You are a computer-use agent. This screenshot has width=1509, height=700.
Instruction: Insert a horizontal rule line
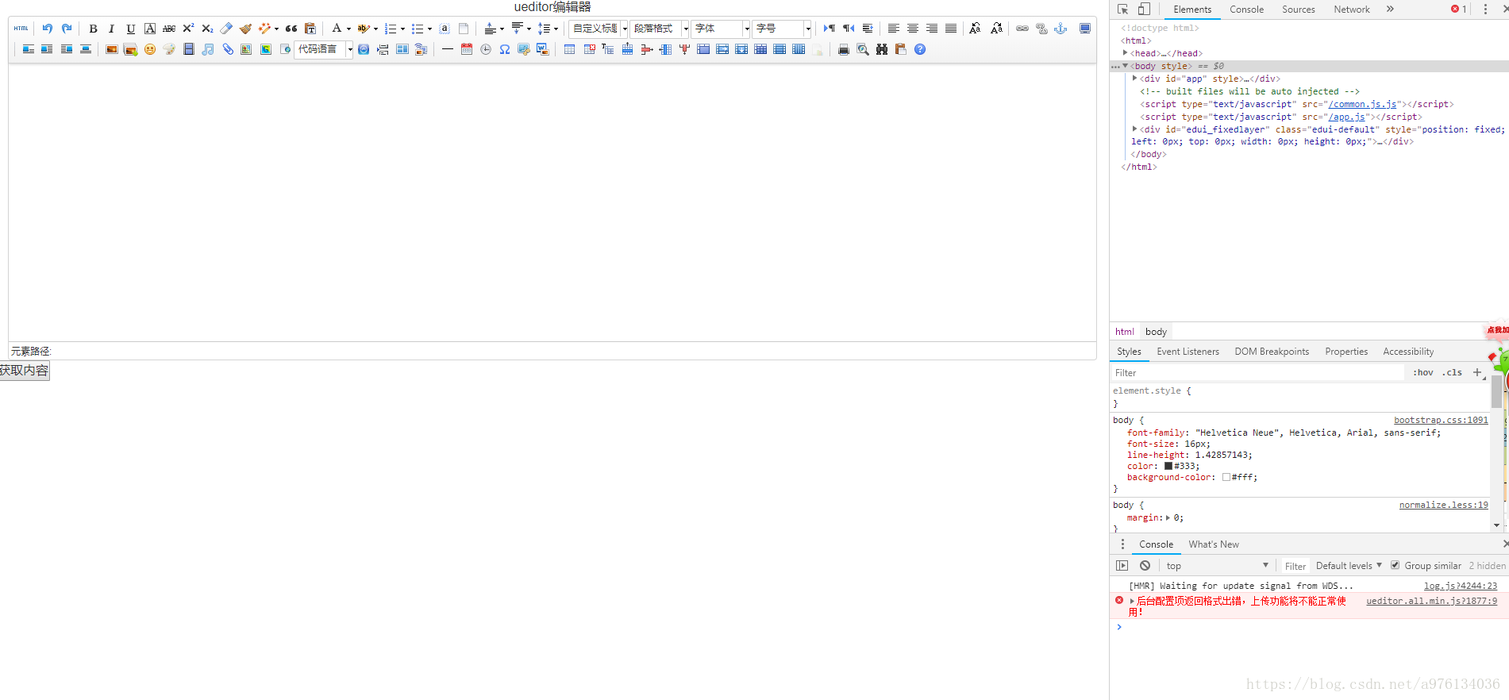pyautogui.click(x=448, y=49)
